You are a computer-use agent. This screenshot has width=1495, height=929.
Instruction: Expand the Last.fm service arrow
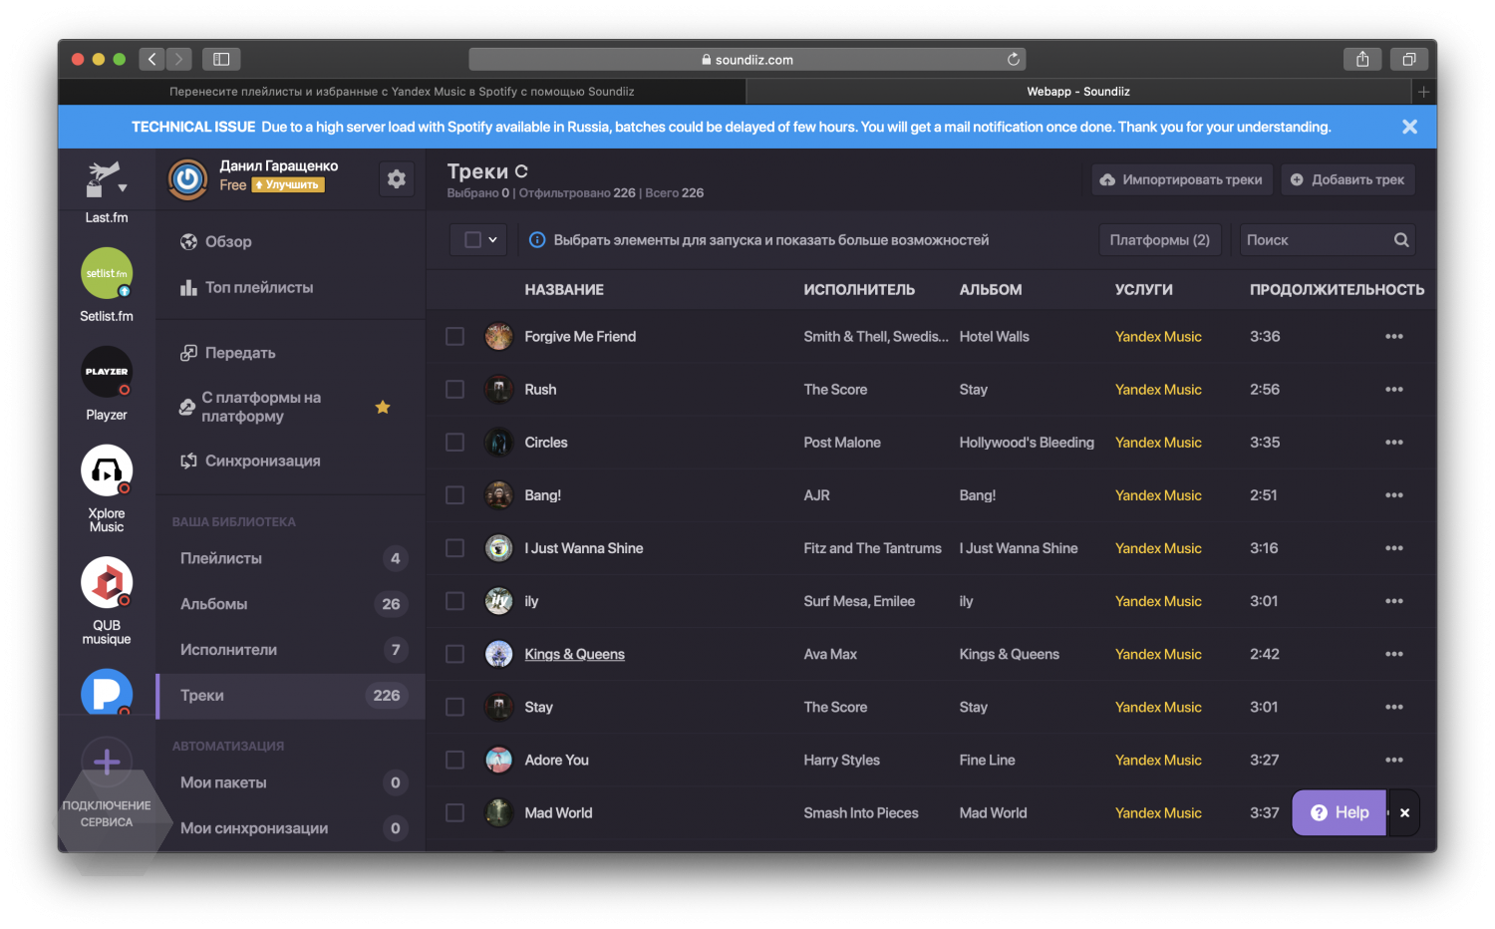[123, 187]
